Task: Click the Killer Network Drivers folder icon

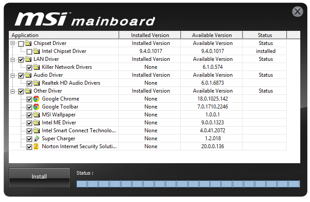Action: pyautogui.click(x=36, y=67)
